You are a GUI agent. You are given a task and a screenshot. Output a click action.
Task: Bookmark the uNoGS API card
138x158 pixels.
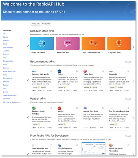click(x=77, y=108)
